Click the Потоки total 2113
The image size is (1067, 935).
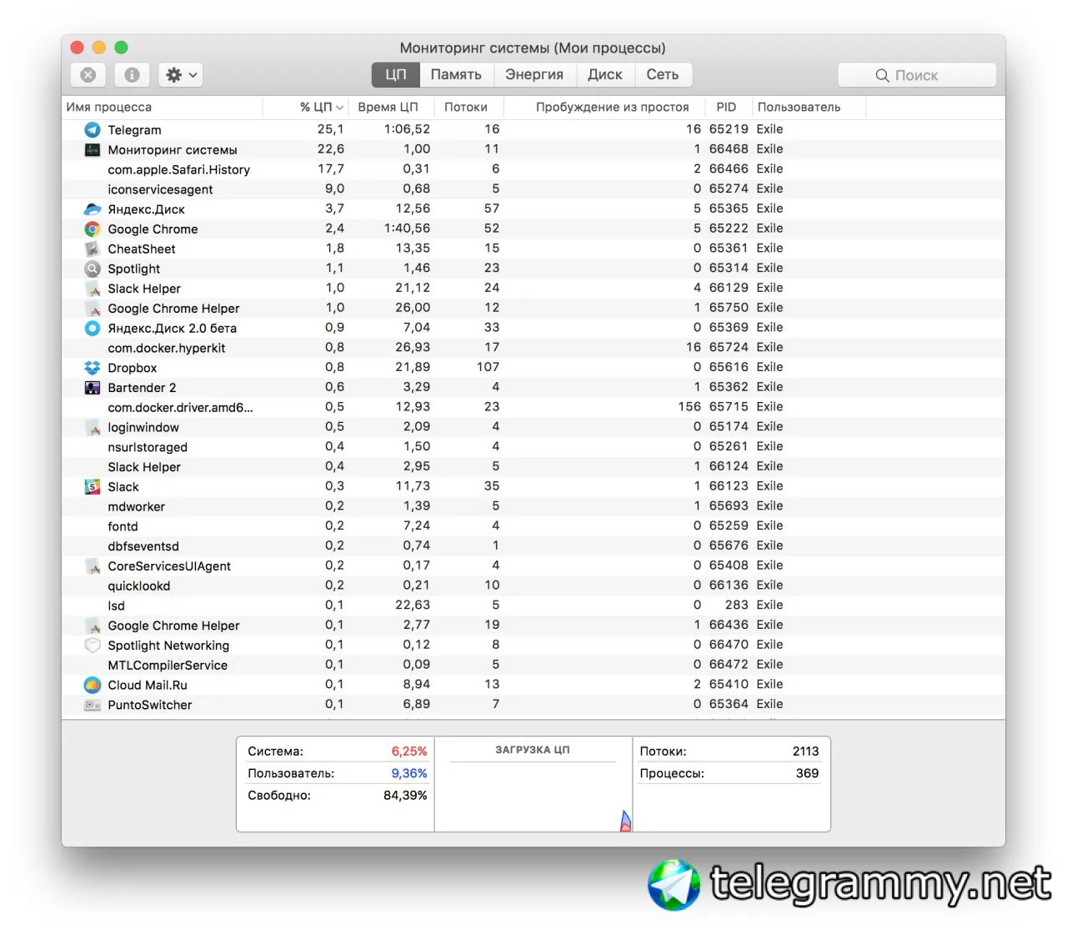tap(805, 752)
